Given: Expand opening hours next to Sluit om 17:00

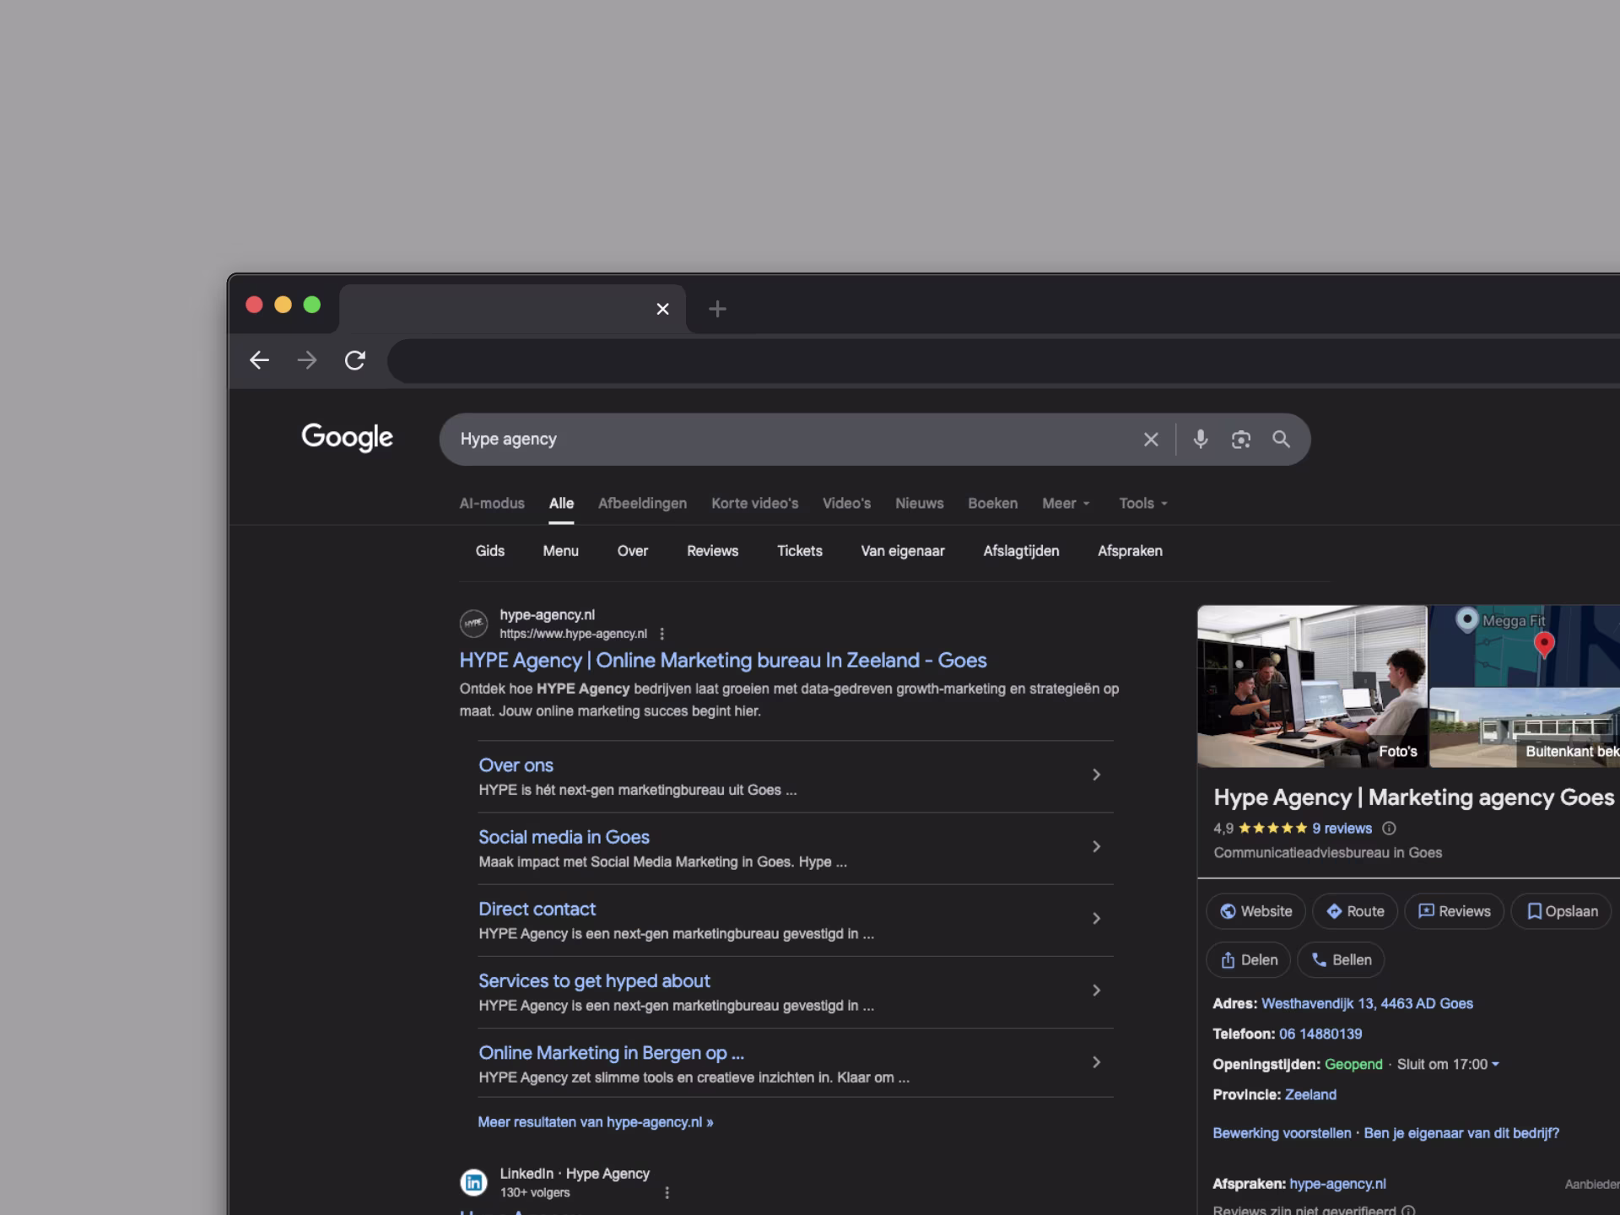Looking at the screenshot, I should [1495, 1064].
